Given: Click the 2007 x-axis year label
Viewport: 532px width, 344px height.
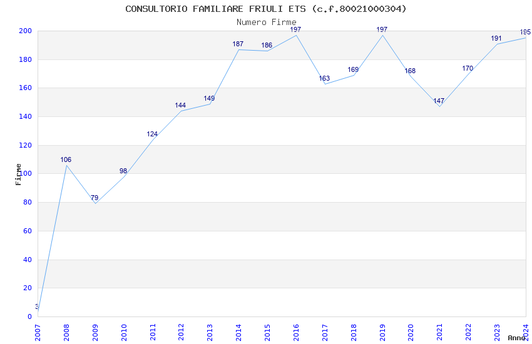Looking at the screenshot, I should pyautogui.click(x=38, y=333).
